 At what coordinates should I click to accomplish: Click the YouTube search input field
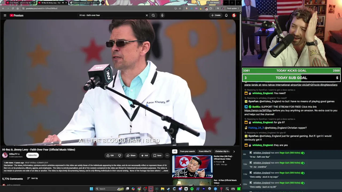pos(111,15)
